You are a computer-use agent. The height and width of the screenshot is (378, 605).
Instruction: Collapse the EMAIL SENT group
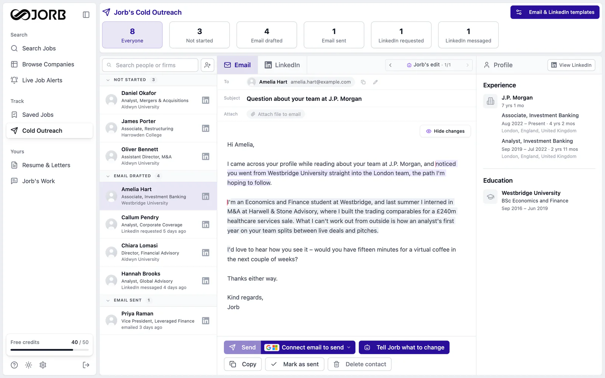coord(108,301)
